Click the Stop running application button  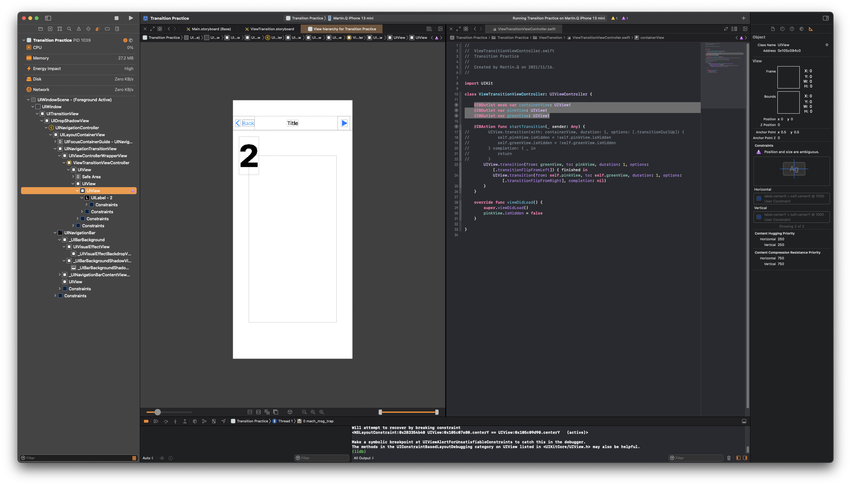116,18
